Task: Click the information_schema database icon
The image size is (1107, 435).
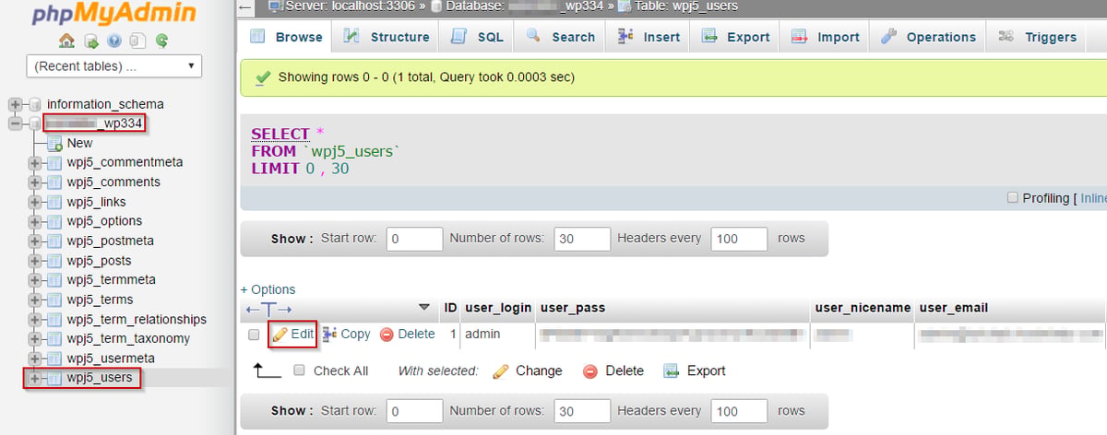Action: (35, 104)
